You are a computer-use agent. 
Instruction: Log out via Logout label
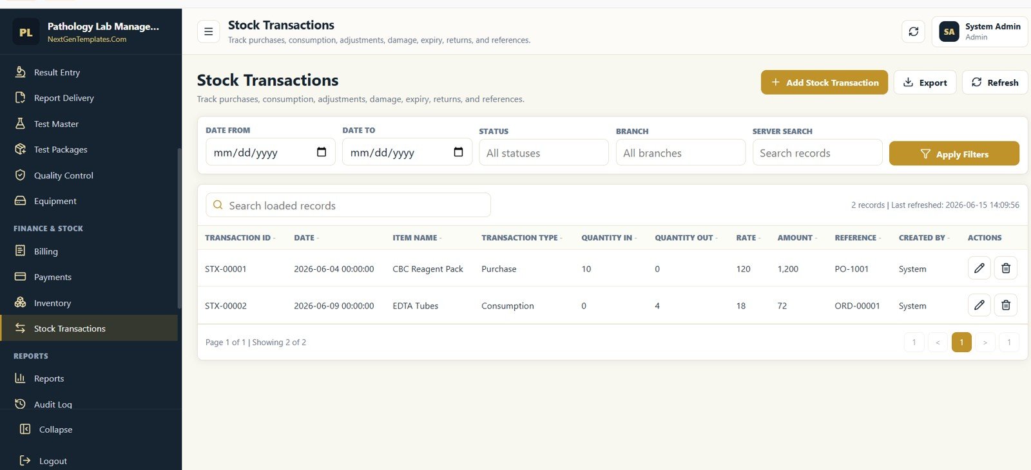point(53,461)
